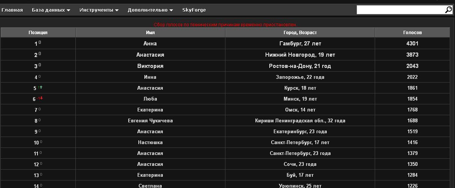Click the vote count 2022
455x188 pixels.
[412, 77]
